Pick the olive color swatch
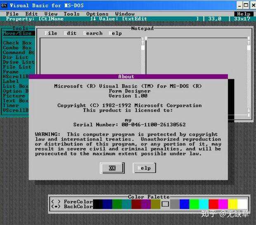Screen dimensions: 256x225 (155, 204)
